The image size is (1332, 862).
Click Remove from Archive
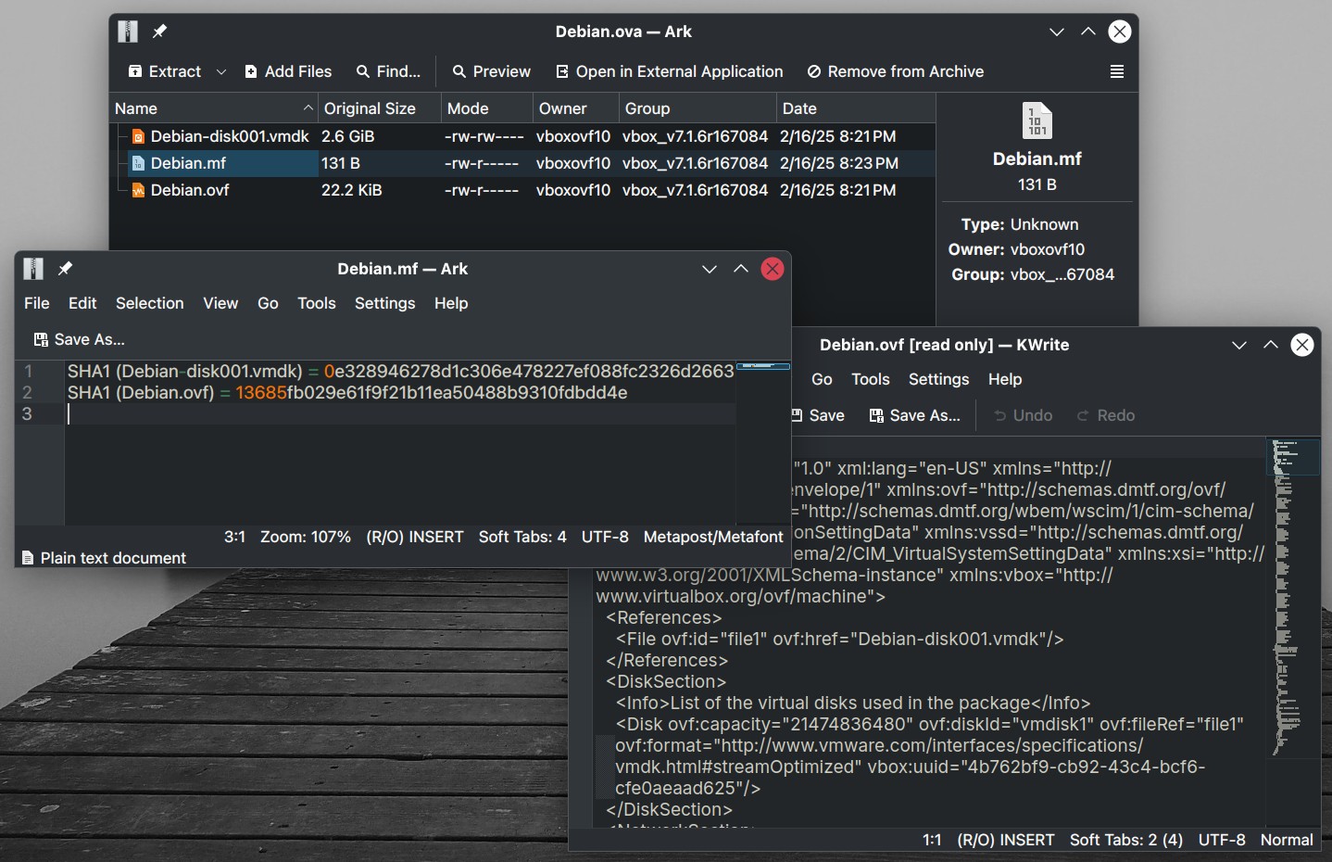895,71
